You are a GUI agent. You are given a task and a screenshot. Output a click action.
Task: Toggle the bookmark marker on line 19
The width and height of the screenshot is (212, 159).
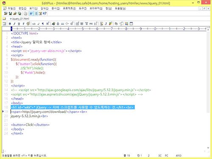(x=3, y=112)
